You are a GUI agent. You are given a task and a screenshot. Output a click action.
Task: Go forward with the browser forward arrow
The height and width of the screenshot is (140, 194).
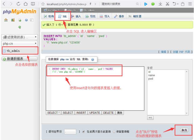pyautogui.click(x=11, y=4)
